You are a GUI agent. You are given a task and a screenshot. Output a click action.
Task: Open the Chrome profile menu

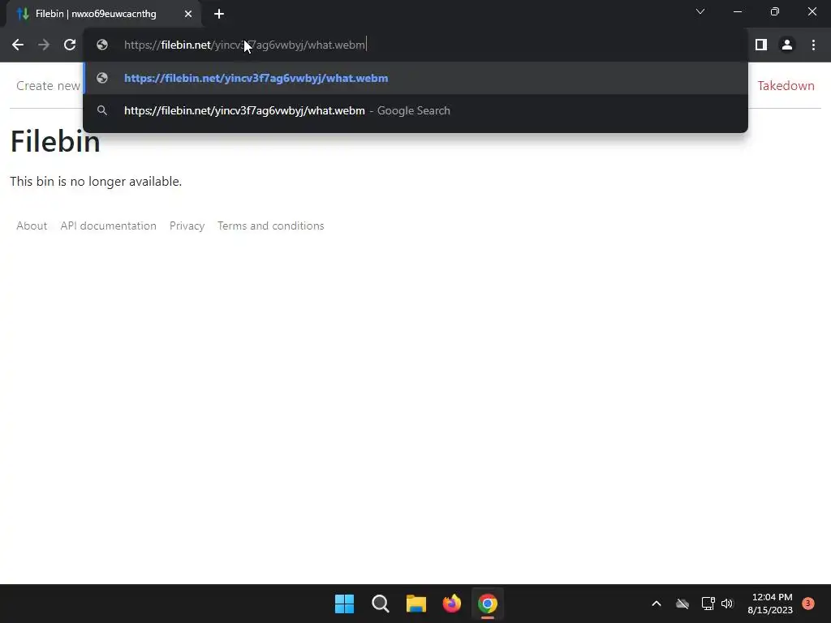787,45
